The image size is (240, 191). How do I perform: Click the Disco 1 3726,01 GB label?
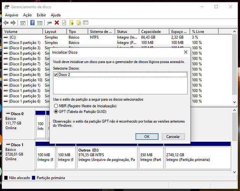[14, 154]
